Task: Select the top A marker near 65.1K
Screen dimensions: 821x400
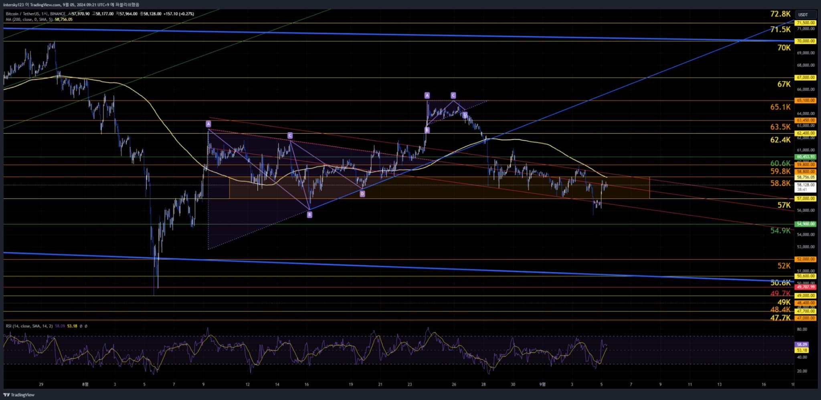Action: tap(427, 95)
